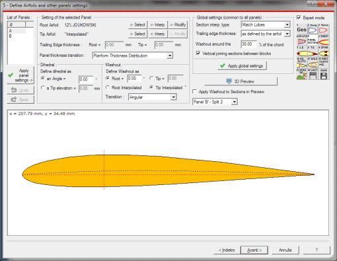Viewport: 337px width, 261px height.
Task: Uncheck Vertical joining sections between blocks
Action: click(198, 54)
